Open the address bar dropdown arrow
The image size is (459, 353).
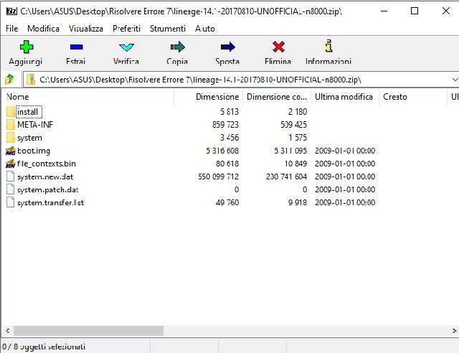(454, 80)
